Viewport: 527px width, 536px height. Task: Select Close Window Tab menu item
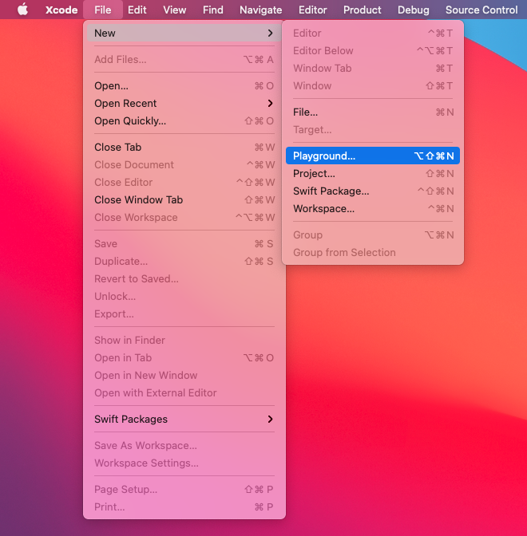tap(184, 200)
